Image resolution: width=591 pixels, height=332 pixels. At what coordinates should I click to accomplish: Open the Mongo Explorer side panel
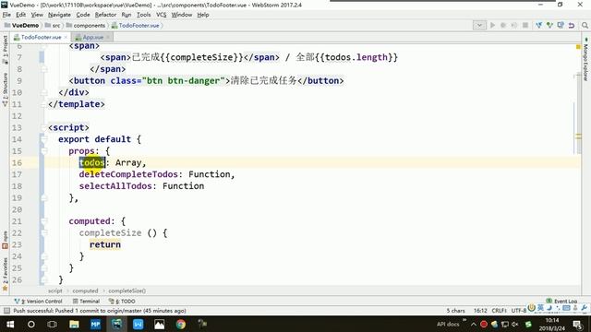585,59
